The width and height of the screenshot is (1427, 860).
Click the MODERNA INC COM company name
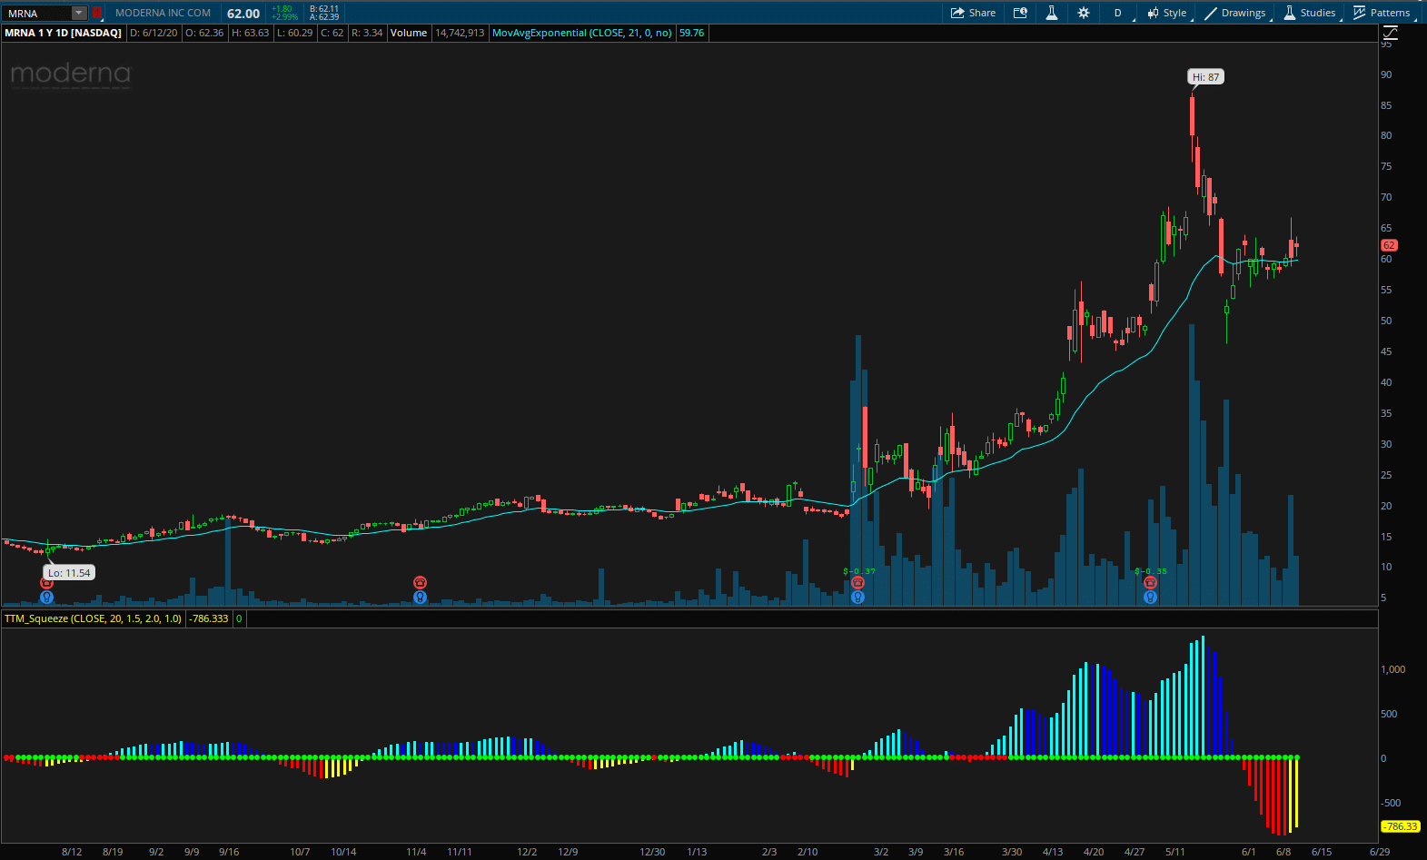point(163,13)
